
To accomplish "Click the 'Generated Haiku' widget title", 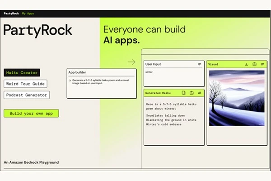I will [158, 93].
